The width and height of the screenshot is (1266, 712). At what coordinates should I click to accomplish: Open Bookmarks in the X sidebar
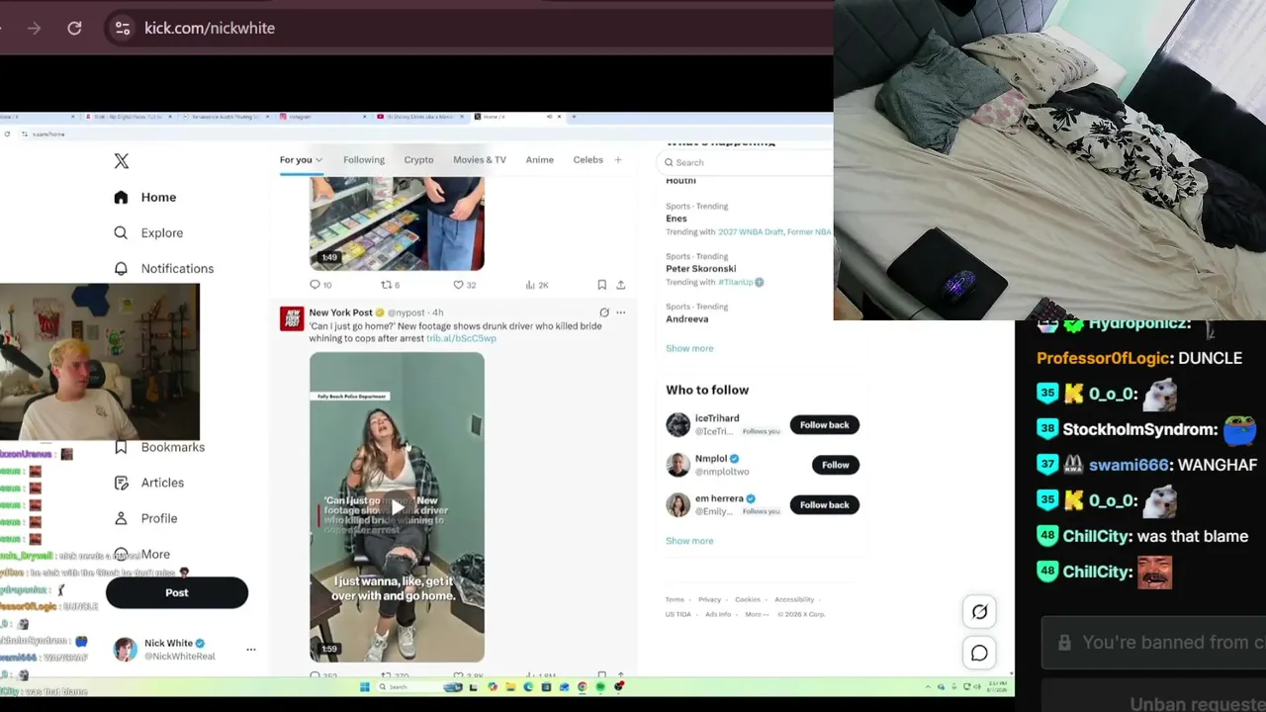point(159,447)
